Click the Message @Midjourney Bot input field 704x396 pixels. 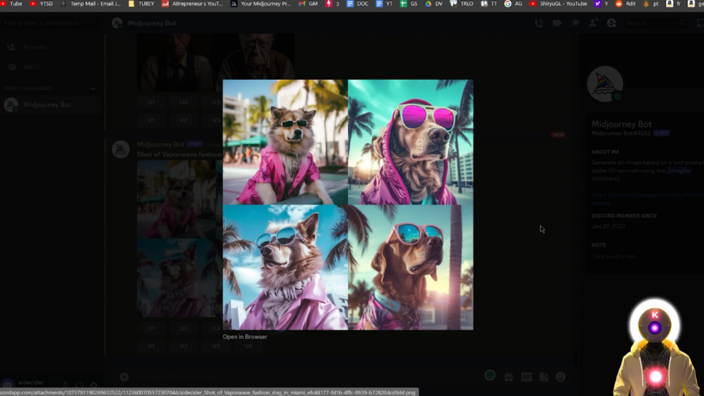[305, 377]
